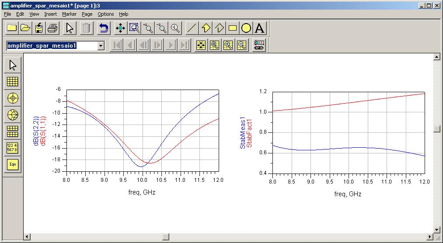Select the text annotation A tool
Screen dimensions: 443x243
point(260,28)
